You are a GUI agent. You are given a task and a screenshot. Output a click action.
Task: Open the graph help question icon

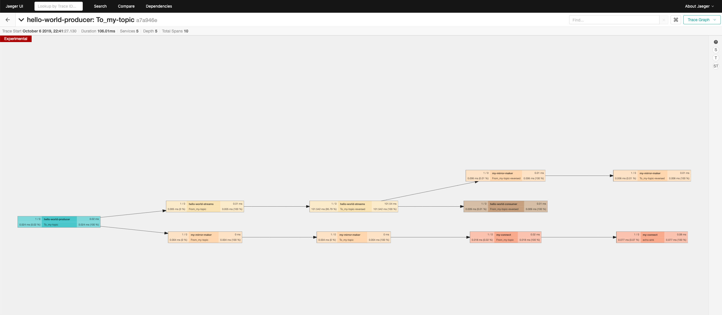(x=716, y=42)
